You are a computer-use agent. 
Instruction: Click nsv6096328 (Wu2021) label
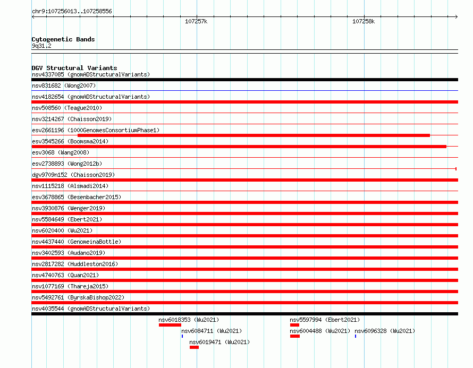pyautogui.click(x=385, y=331)
